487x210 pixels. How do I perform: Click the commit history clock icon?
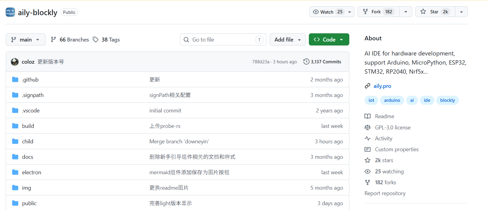(x=306, y=62)
